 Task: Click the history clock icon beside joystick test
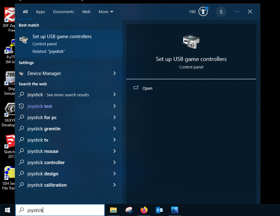(x=21, y=106)
